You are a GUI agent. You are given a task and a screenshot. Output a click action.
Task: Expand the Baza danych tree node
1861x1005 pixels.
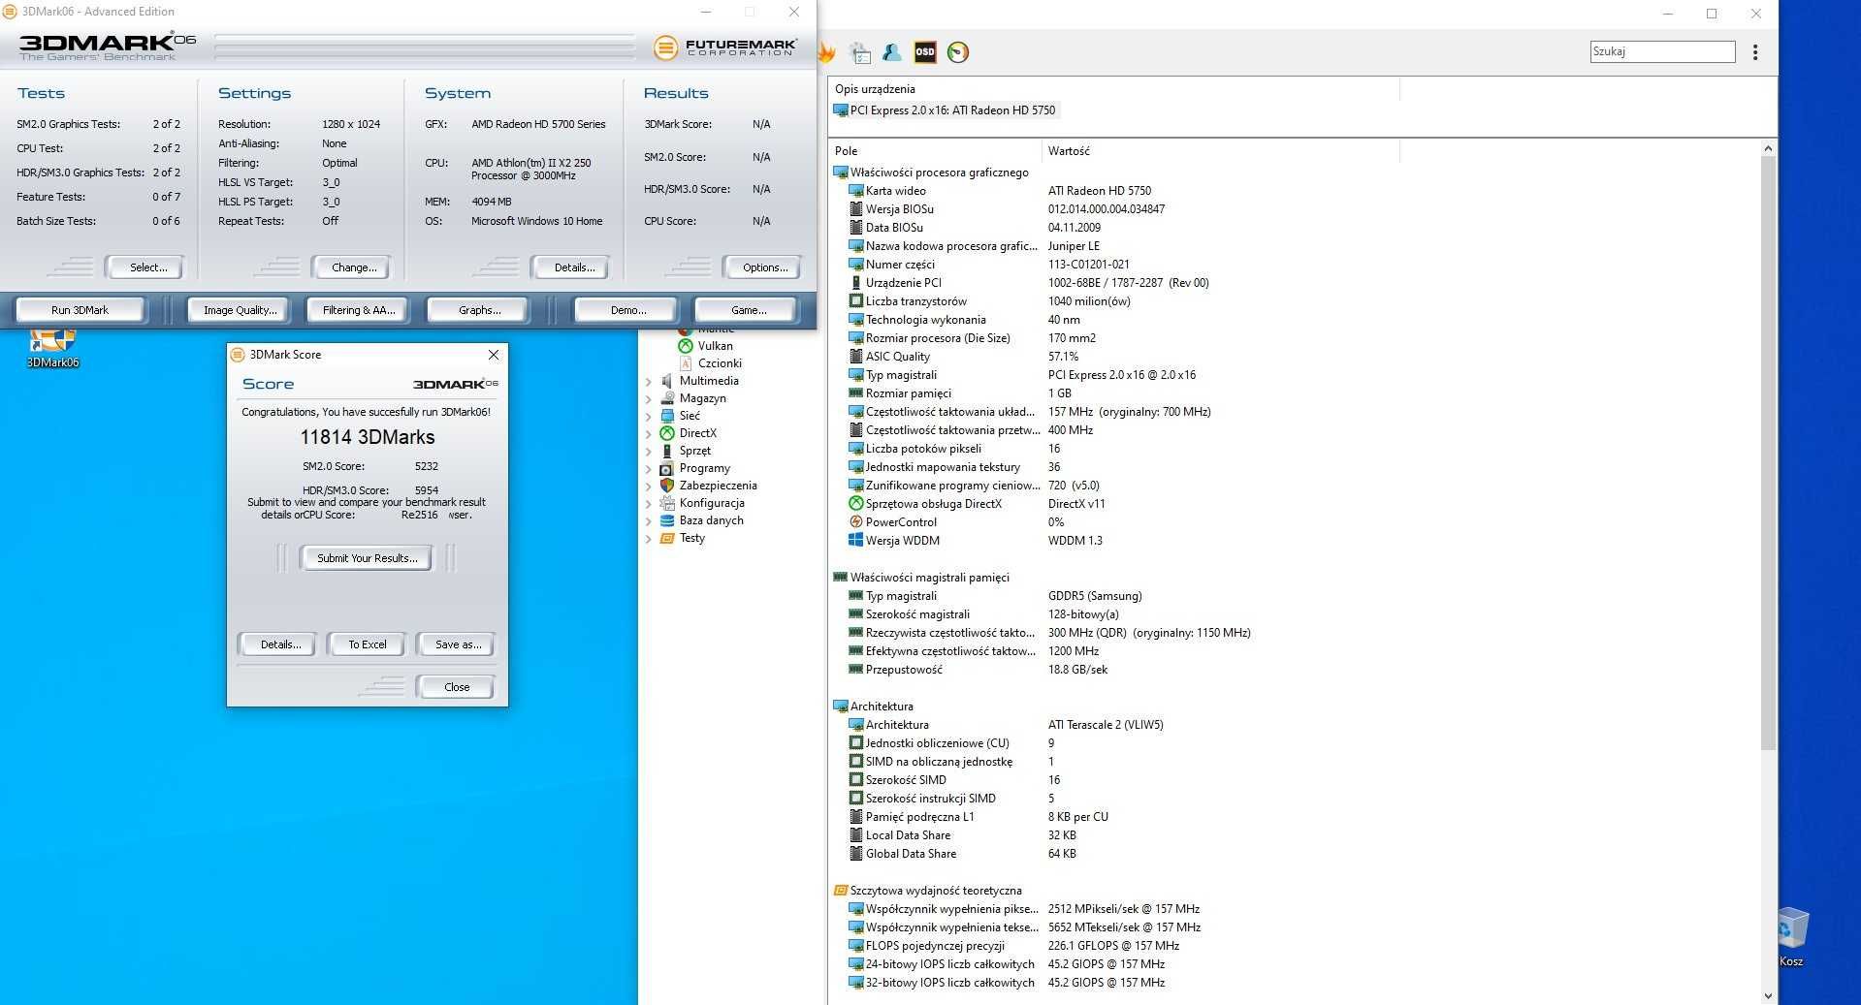click(x=649, y=520)
